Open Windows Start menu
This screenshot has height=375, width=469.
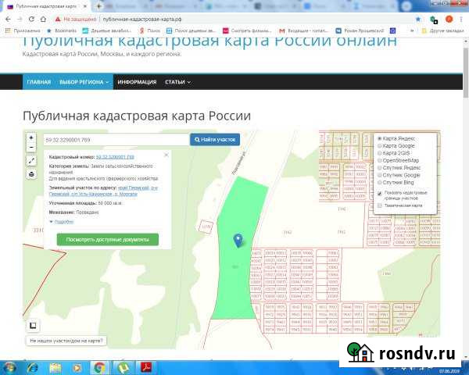[9, 368]
